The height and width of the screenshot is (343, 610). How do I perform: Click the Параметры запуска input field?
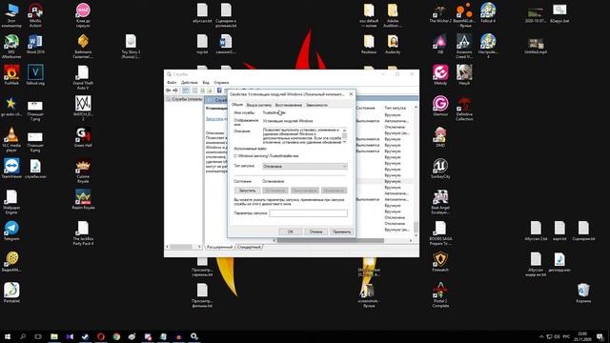(309, 213)
